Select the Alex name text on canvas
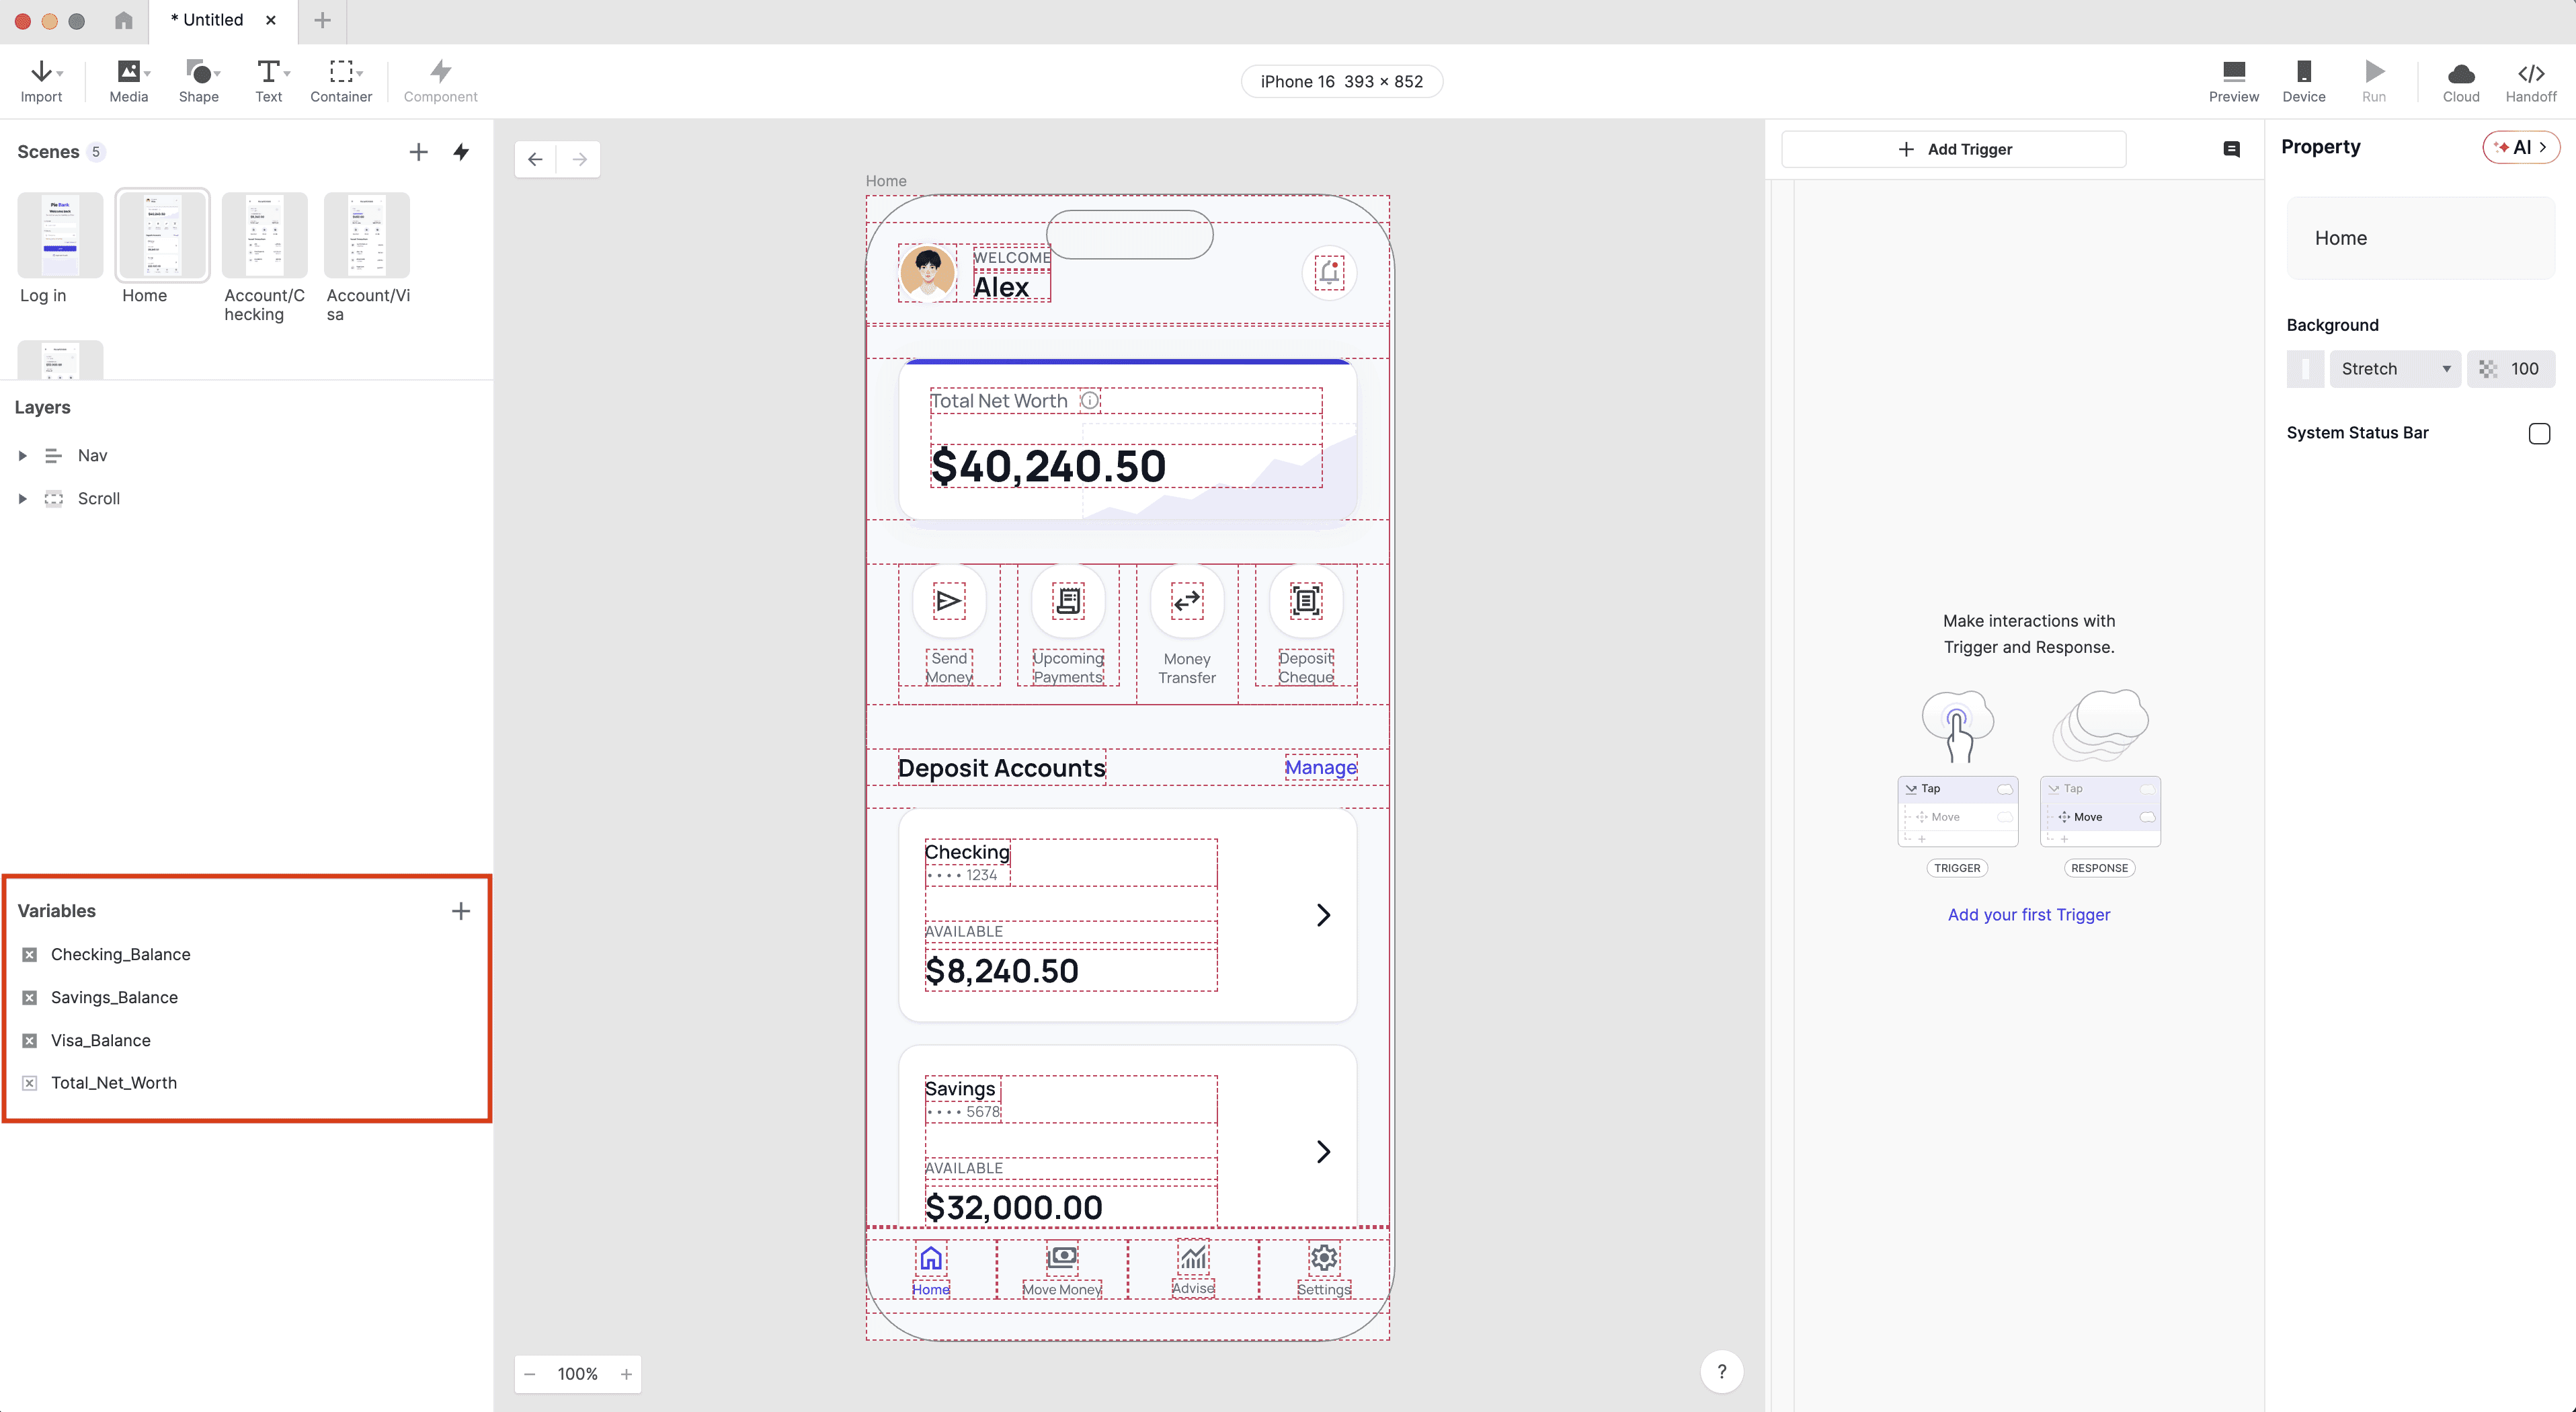2576x1412 pixels. 1001,287
